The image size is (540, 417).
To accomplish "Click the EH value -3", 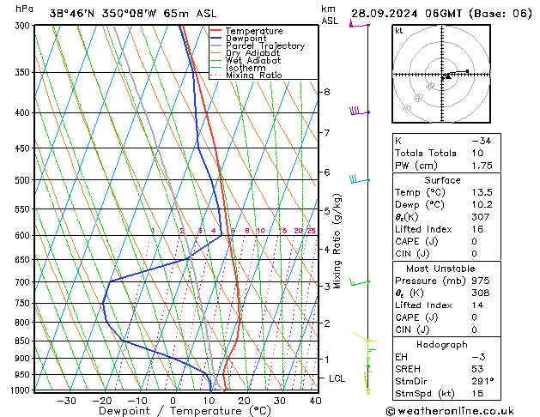I will click(x=478, y=357).
